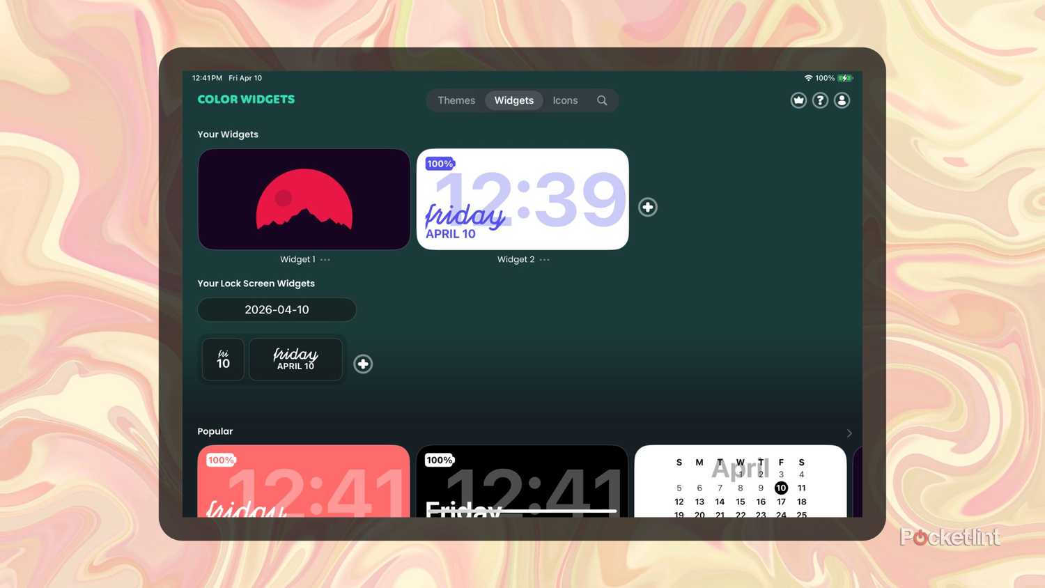
Task: Switch to the Icons tab
Action: click(565, 100)
